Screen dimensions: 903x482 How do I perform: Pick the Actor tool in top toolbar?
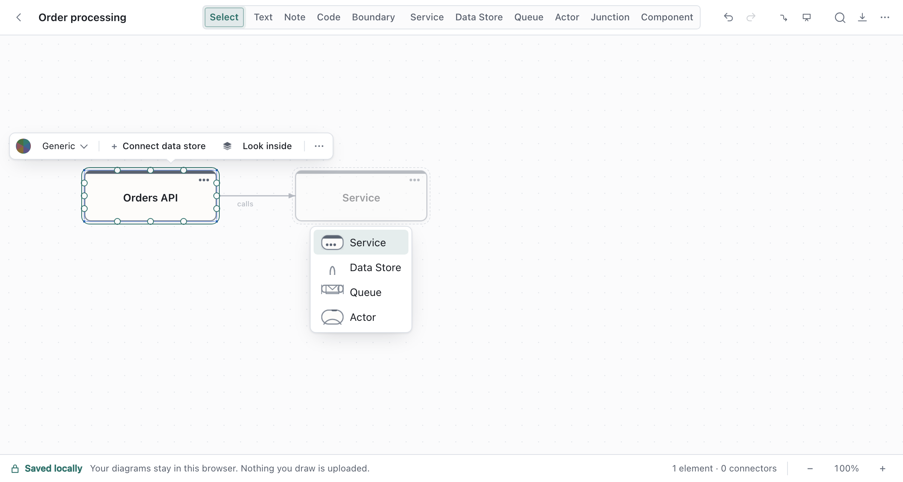point(567,17)
